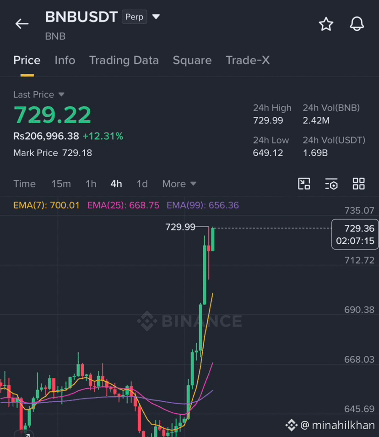
Task: Expand the BNBUSDT pair selector arrow
Action: coord(156,17)
